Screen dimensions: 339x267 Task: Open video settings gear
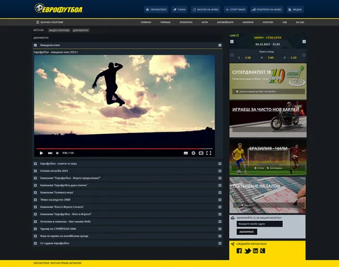point(193,153)
